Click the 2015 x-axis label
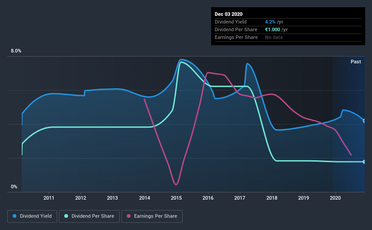This screenshot has height=230, width=372. (176, 198)
